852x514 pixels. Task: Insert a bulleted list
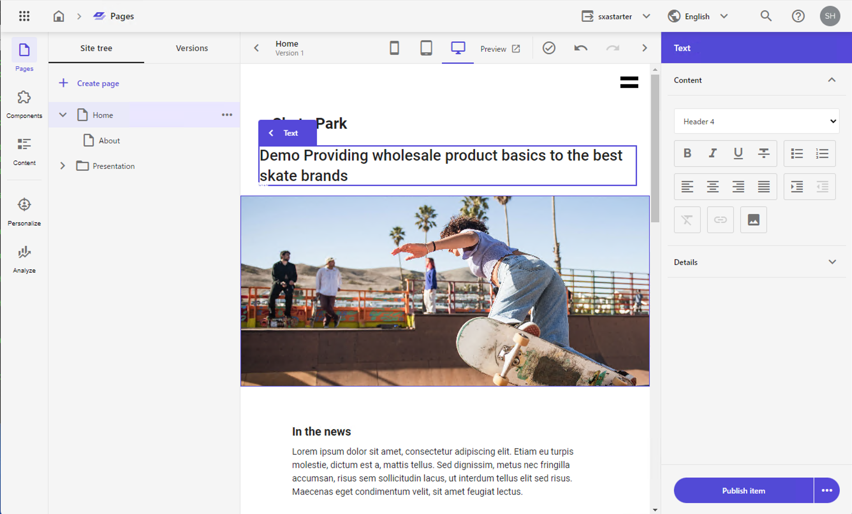click(797, 153)
